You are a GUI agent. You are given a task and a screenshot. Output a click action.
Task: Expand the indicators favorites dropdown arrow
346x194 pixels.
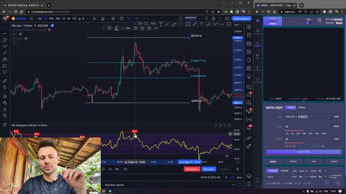[x=108, y=19]
